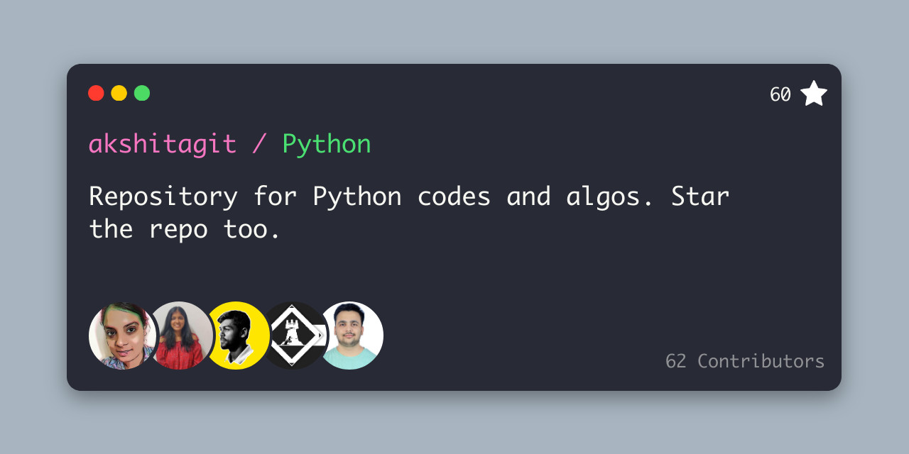Click the text 'the repo too.'
This screenshot has width=909, height=454.
(x=185, y=230)
